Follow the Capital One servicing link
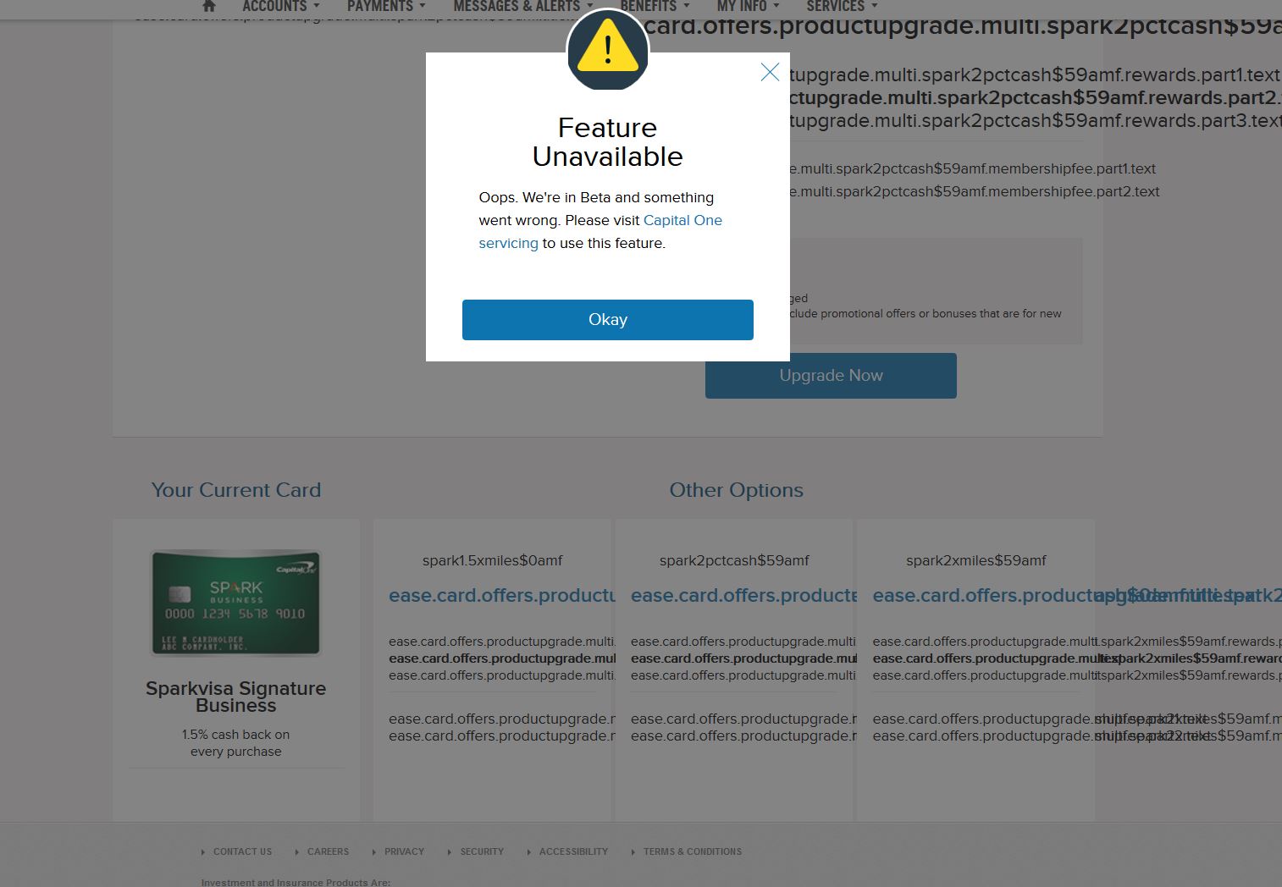The height and width of the screenshot is (887, 1282). point(682,220)
